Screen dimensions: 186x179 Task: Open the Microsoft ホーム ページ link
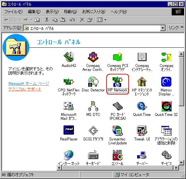tap(29, 84)
